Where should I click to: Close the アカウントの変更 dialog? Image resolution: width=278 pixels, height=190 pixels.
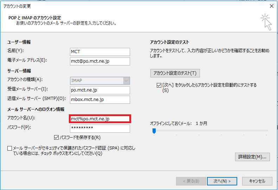pyautogui.click(x=271, y=6)
